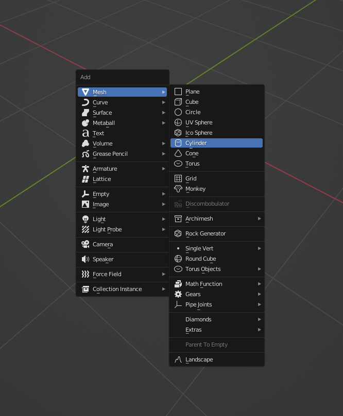The image size is (343, 416).
Task: Expand the Archimesh submenu arrow
Action: pyautogui.click(x=259, y=219)
